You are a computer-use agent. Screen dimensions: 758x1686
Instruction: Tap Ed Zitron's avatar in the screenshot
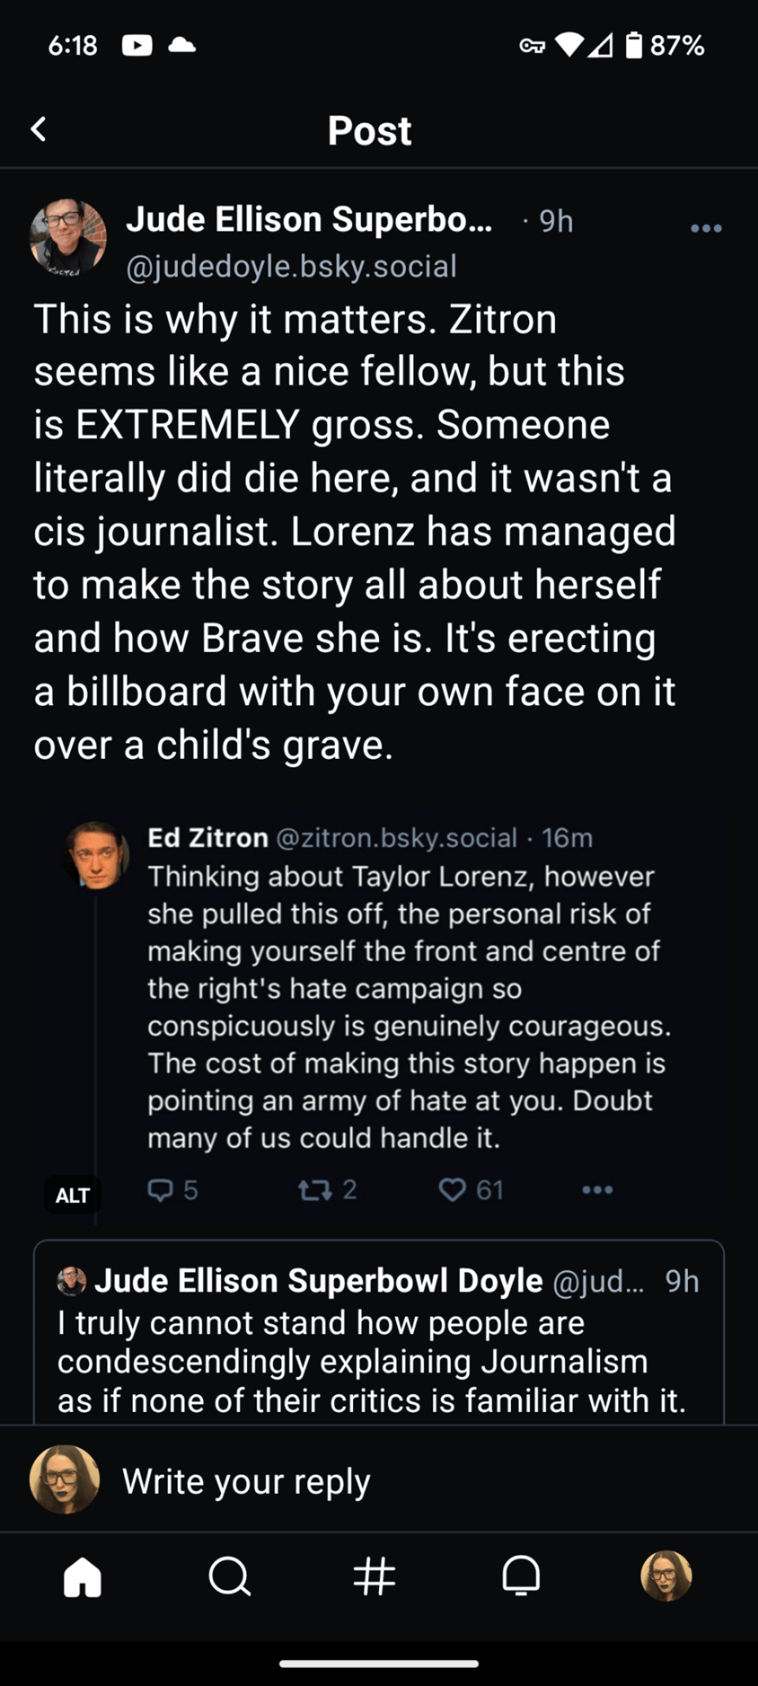point(97,856)
